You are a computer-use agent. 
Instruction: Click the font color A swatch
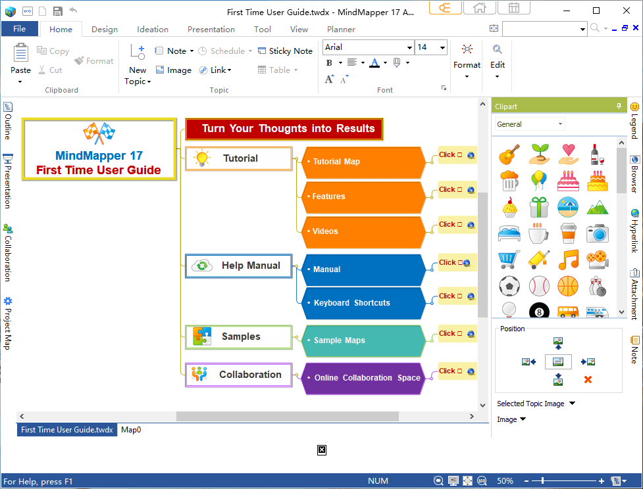374,62
